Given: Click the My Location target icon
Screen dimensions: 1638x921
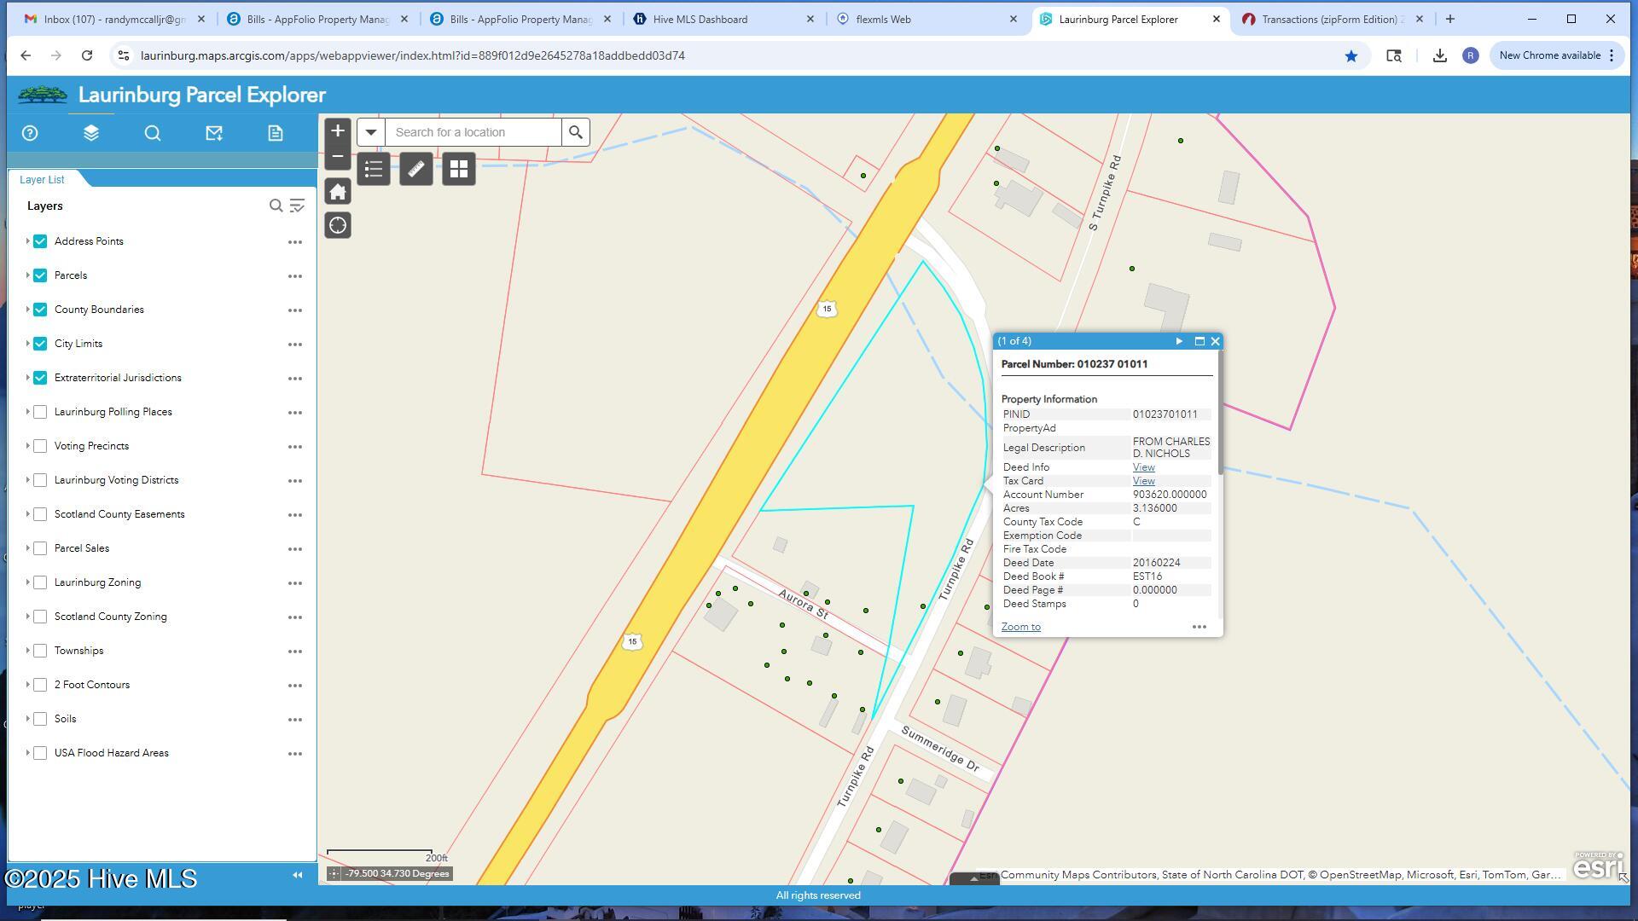Looking at the screenshot, I should pyautogui.click(x=338, y=226).
